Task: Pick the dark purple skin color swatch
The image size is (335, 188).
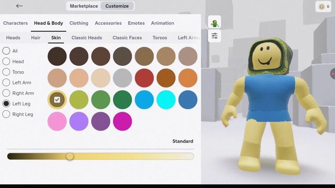Action: pos(100,121)
